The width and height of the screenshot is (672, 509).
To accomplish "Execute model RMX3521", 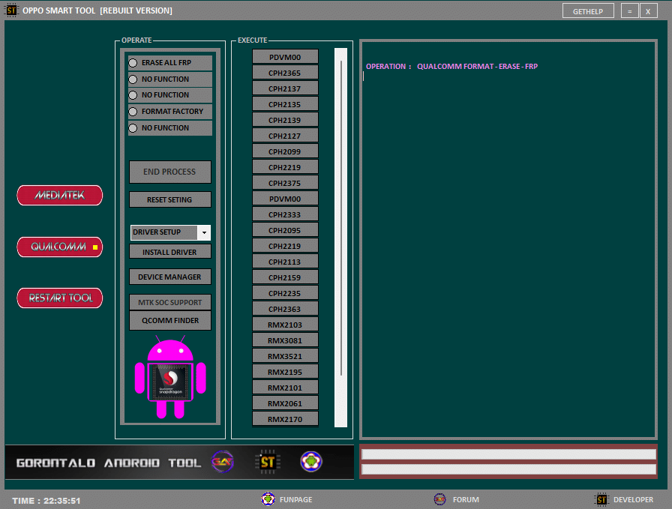I will click(285, 356).
